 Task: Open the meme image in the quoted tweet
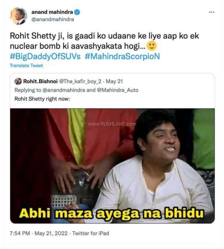coord(112,166)
